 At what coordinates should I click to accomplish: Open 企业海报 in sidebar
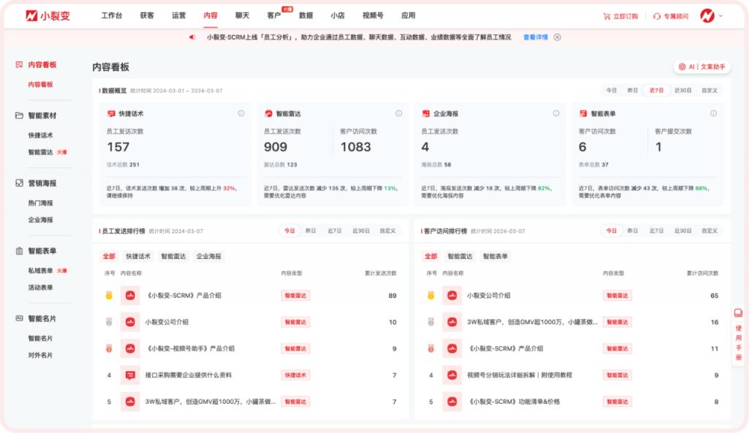(41, 220)
